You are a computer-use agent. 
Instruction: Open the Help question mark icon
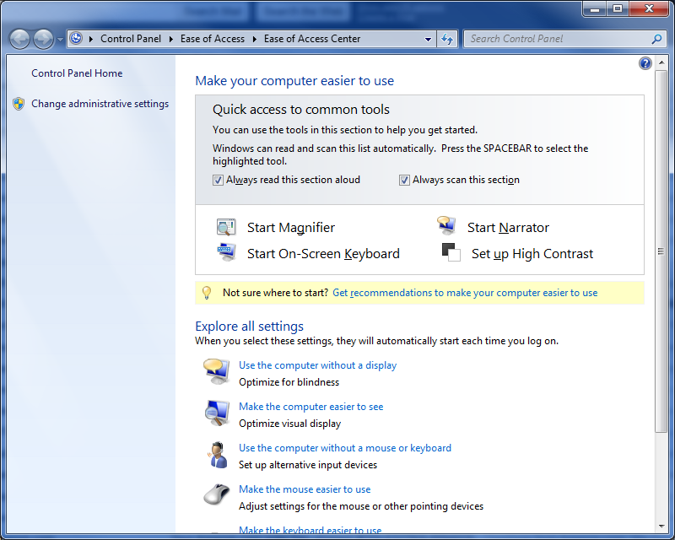pyautogui.click(x=645, y=63)
